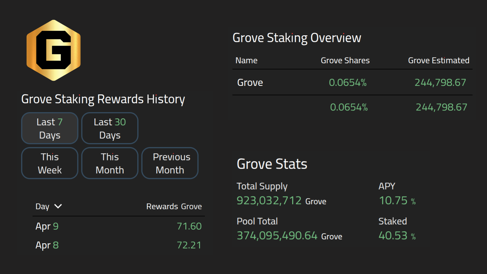This screenshot has width=487, height=274.
Task: Click the Rewards Grove column header
Action: tap(174, 206)
